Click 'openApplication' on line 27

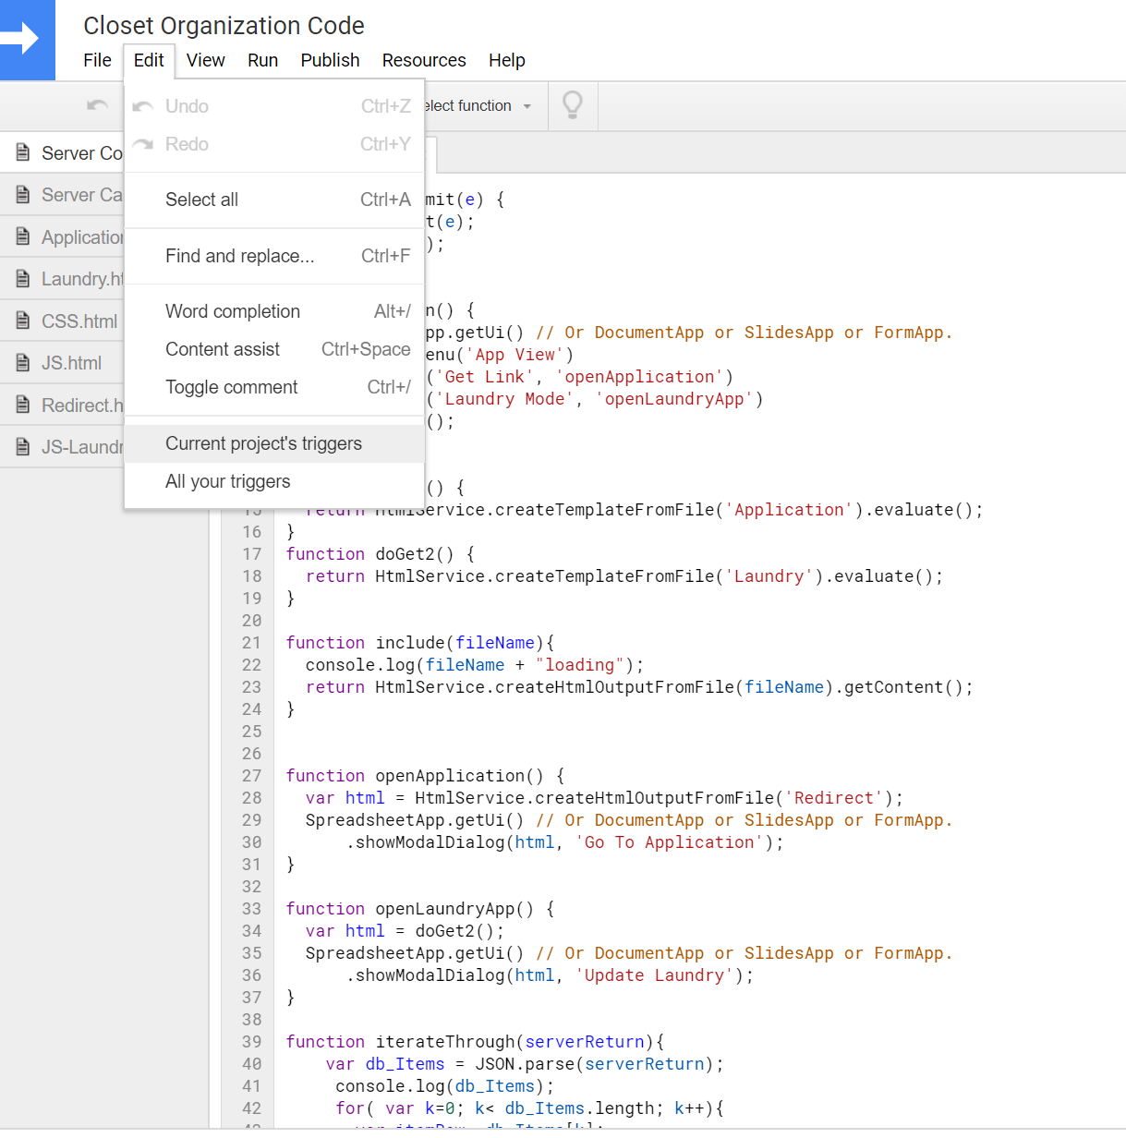click(450, 776)
